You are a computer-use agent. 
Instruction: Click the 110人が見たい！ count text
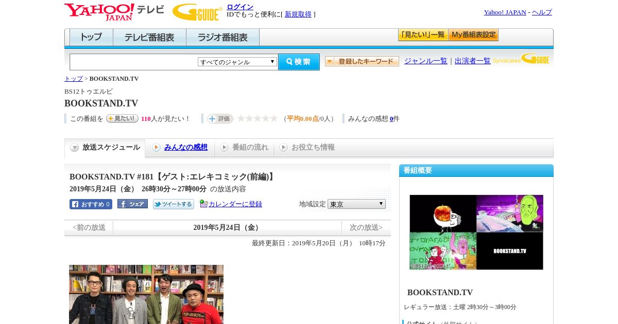pyautogui.click(x=166, y=119)
